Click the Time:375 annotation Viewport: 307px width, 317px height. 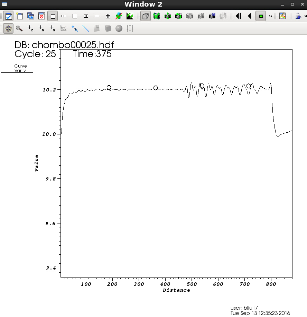92,54
